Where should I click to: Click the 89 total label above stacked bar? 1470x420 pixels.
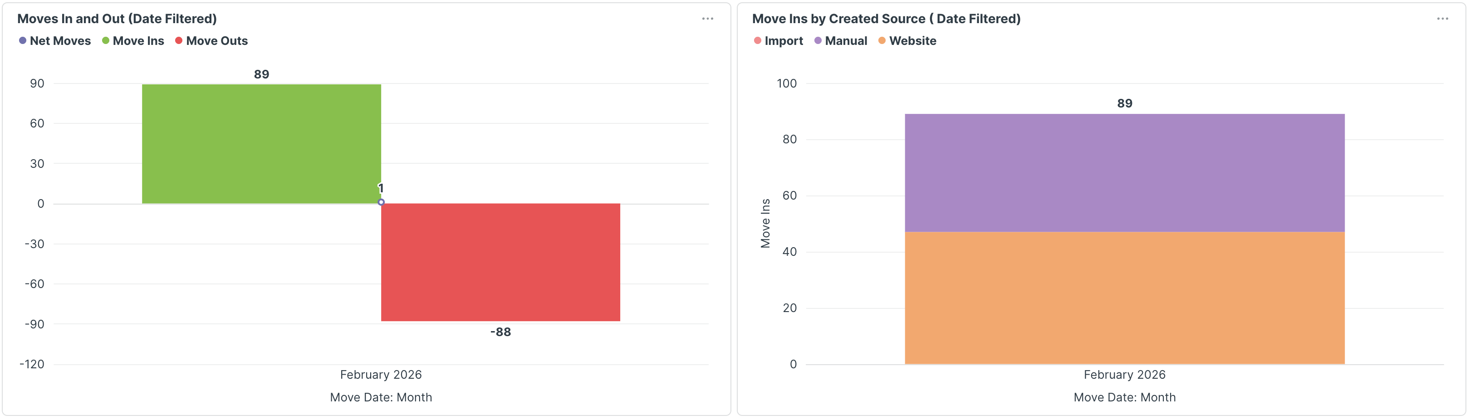(x=1124, y=103)
